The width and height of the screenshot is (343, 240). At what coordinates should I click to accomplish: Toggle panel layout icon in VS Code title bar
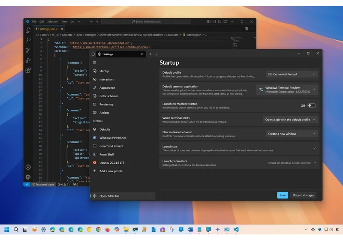[214, 21]
